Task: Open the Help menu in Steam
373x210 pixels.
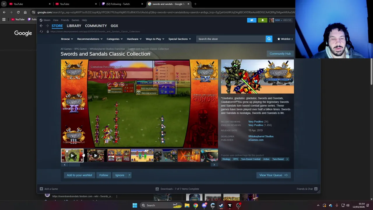Action: pyautogui.click(x=84, y=20)
